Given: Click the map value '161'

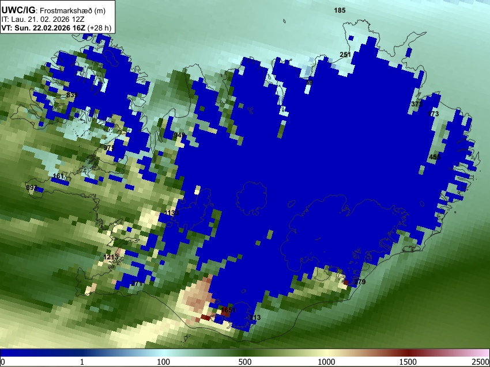Looking at the screenshot, I should (58, 176).
